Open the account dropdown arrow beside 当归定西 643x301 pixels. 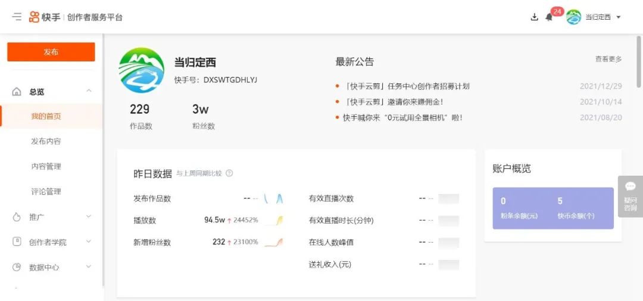point(619,17)
